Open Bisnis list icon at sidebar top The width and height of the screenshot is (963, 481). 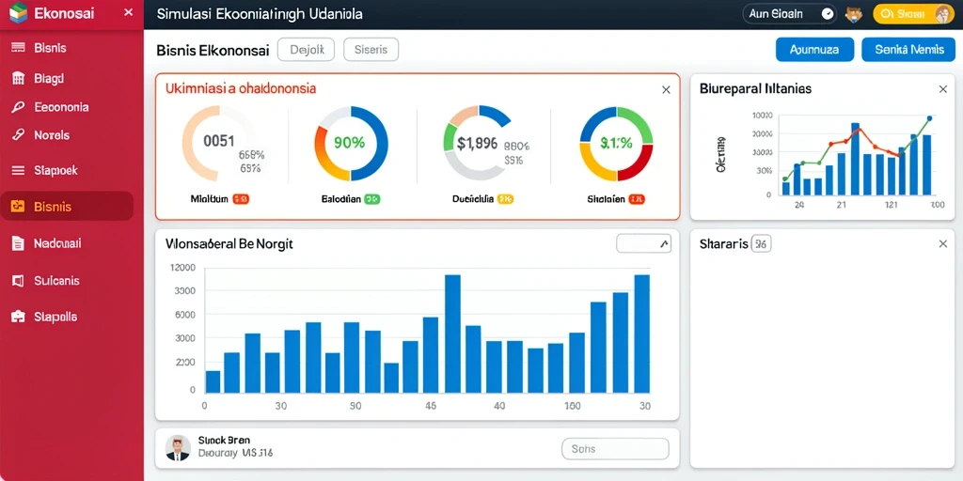click(x=18, y=48)
